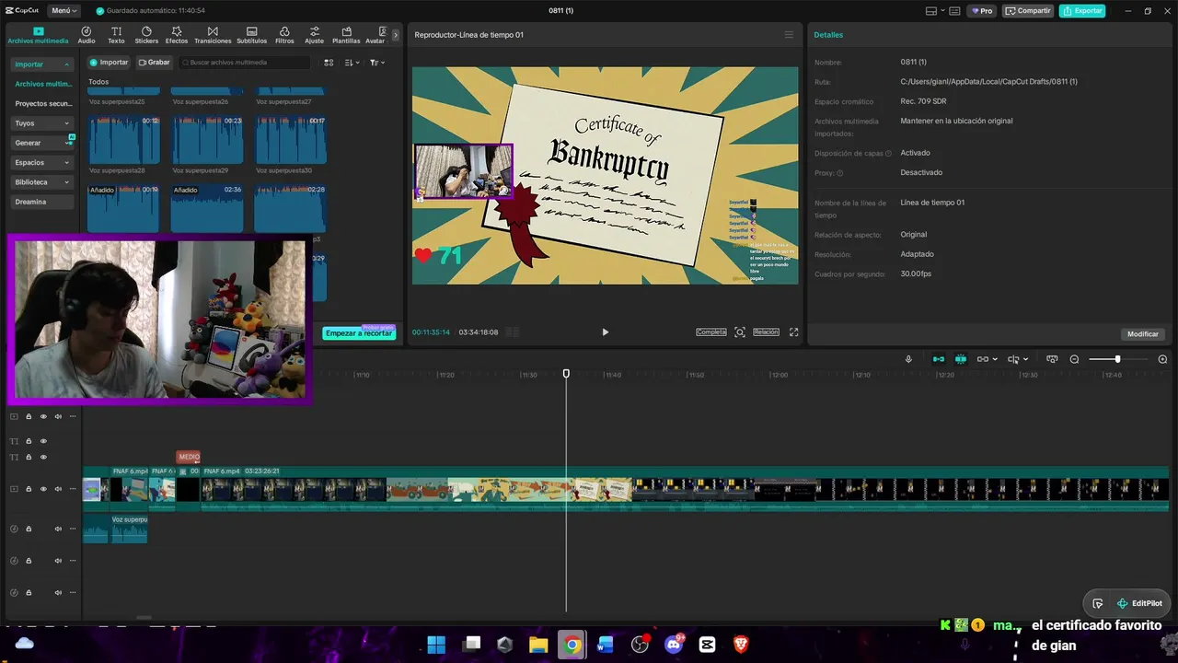Toggle main track magnet
Image resolution: width=1178 pixels, height=663 pixels.
938,359
